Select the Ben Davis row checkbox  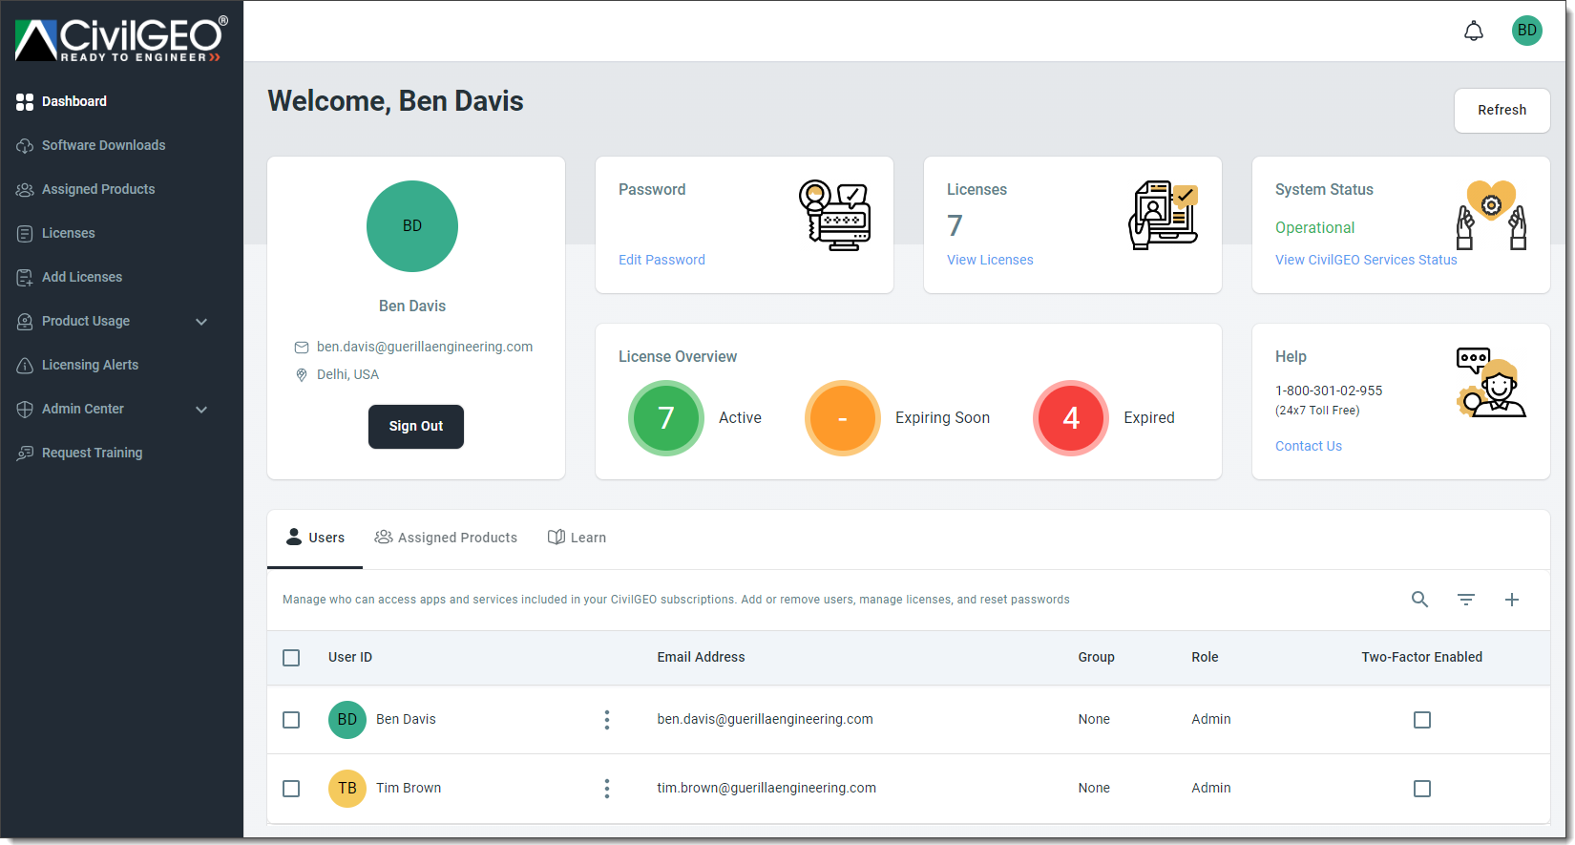(291, 720)
